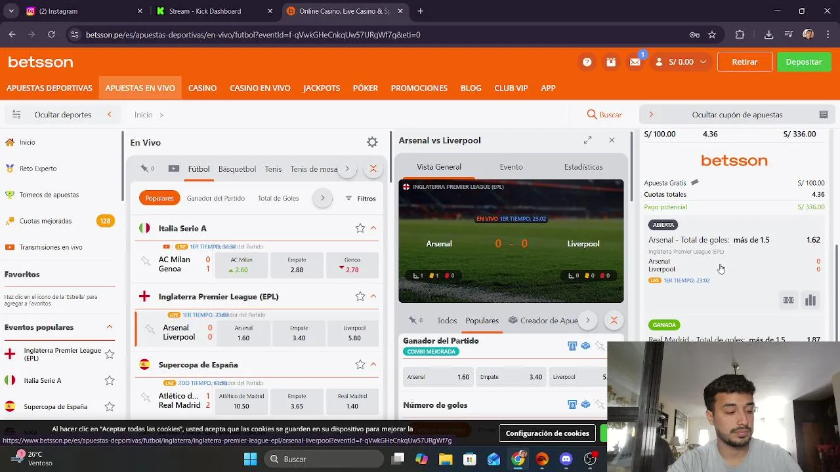The height and width of the screenshot is (472, 840).
Task: Open Transmisiones en vivo in sidebar
Action: click(x=51, y=247)
